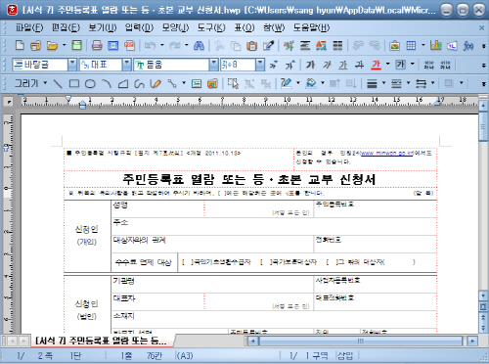Open the 모양(J) menu
The image size is (489, 364).
tap(176, 27)
